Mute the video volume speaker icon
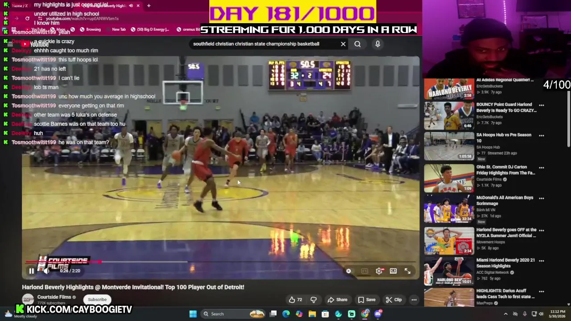571x321 pixels. click(x=46, y=271)
